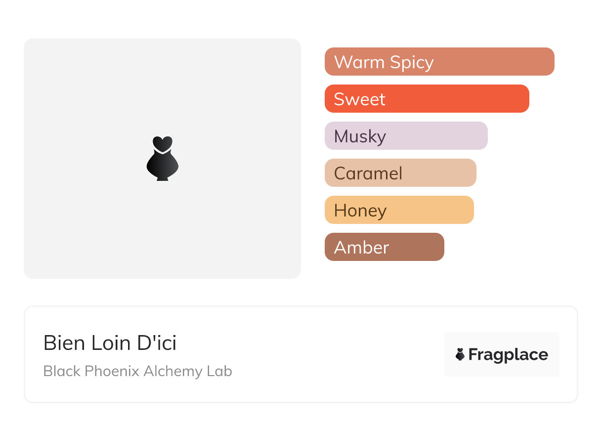Click the Fragplace wordmark text
Image resolution: width=602 pixels, height=427 pixels.
[508, 354]
